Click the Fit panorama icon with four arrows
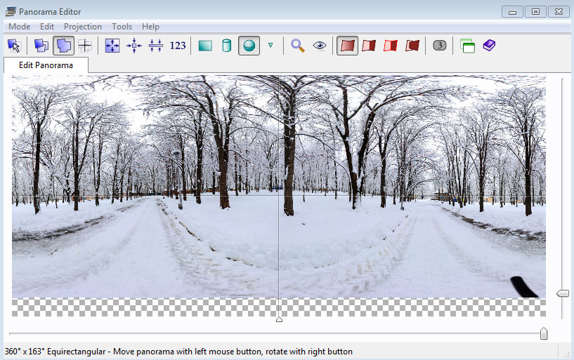This screenshot has width=574, height=360. pos(112,46)
